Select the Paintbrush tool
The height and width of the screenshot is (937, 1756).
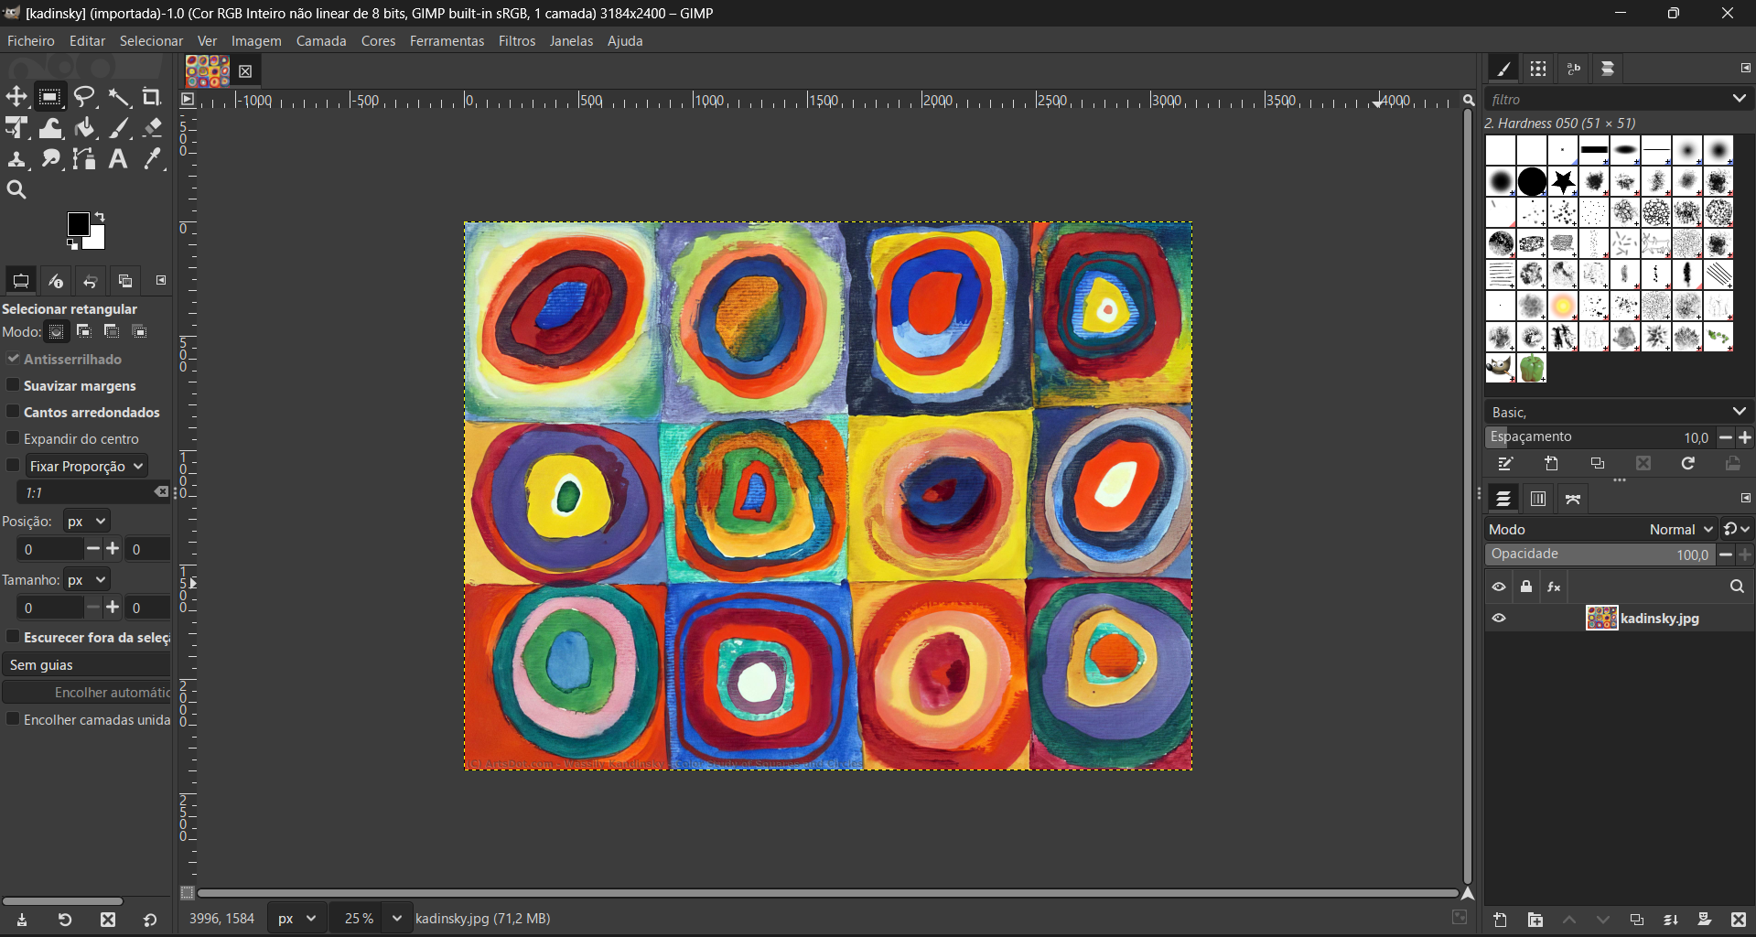point(120,128)
